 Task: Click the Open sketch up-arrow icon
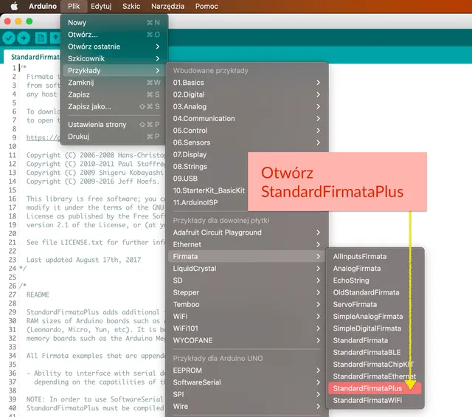55,38
